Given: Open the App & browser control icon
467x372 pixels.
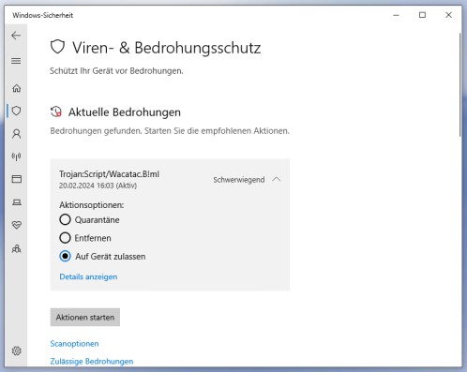Looking at the screenshot, I should click(17, 179).
